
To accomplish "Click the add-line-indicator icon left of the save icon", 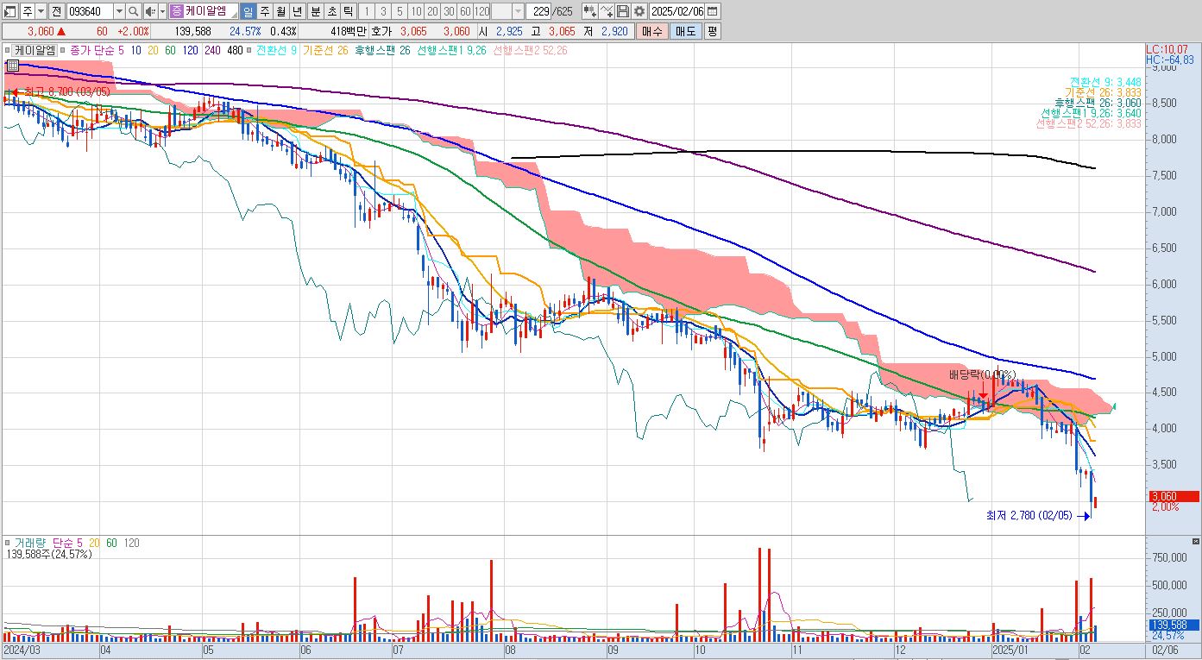I will [607, 11].
